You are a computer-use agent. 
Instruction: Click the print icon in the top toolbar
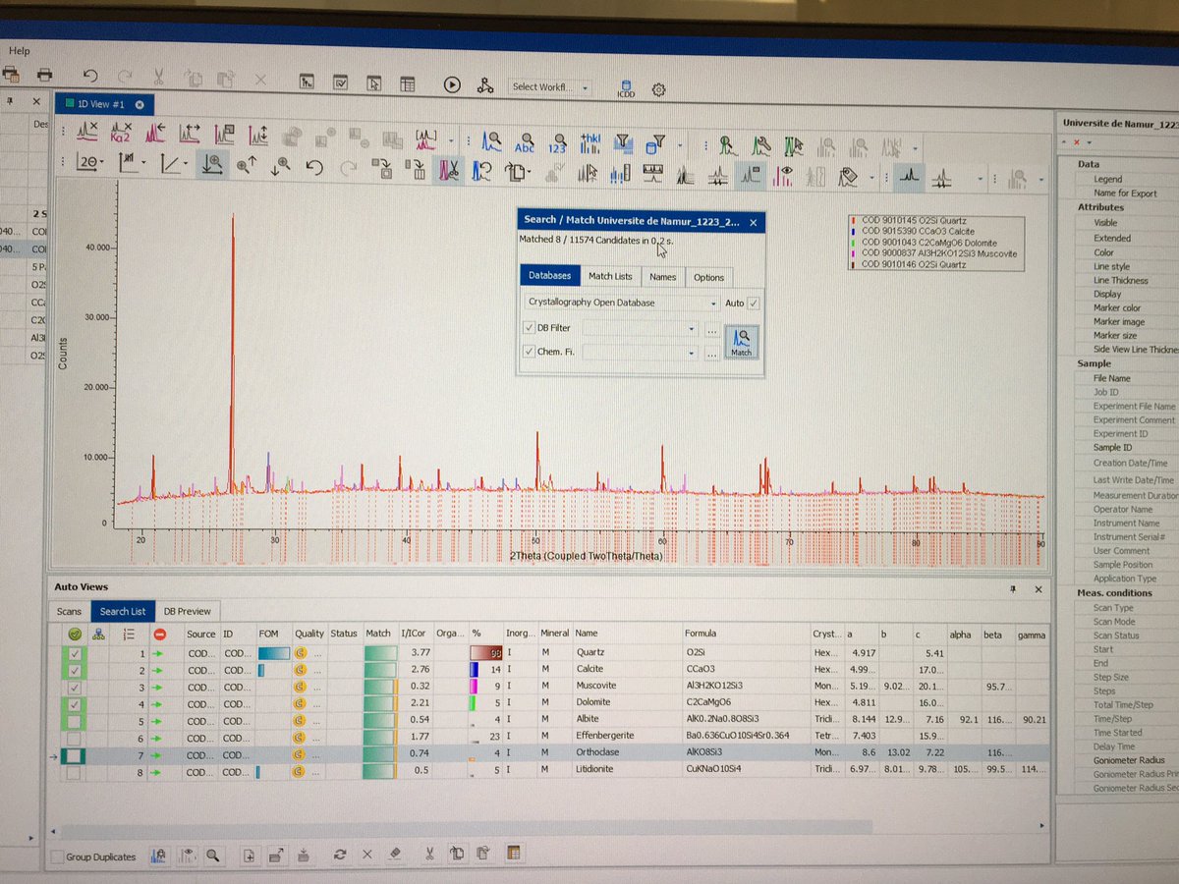[x=44, y=75]
